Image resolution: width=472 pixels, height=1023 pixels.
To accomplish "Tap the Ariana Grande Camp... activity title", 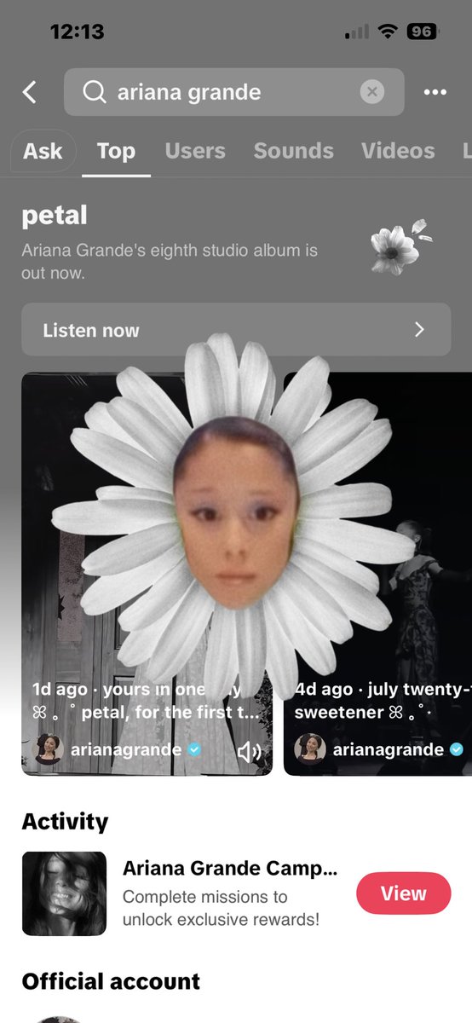I will point(230,869).
